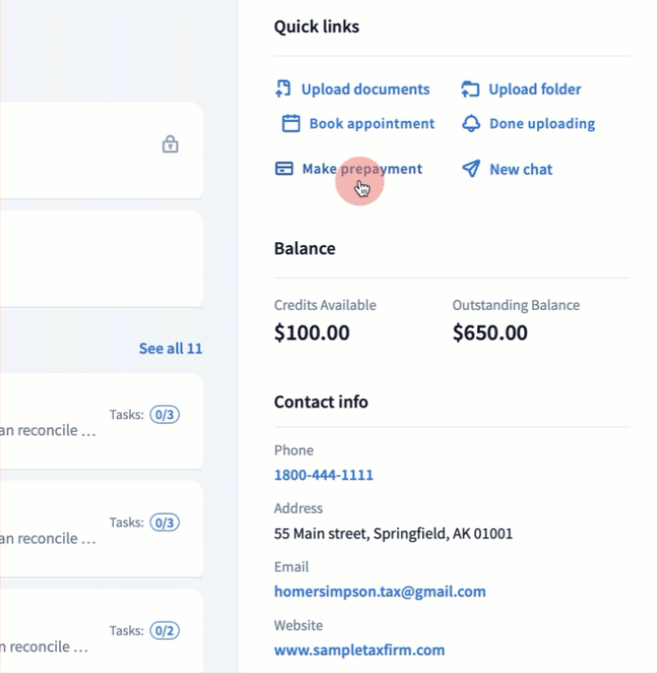Start a New chat via its label

click(x=520, y=169)
